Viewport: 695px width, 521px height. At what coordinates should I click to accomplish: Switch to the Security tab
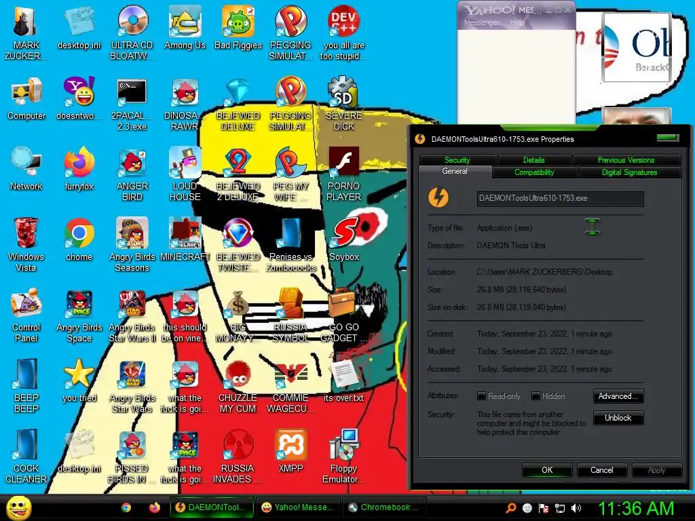[x=457, y=160]
